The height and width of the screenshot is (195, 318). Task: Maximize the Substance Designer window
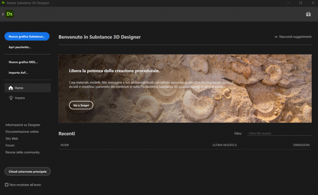[x=300, y=3]
